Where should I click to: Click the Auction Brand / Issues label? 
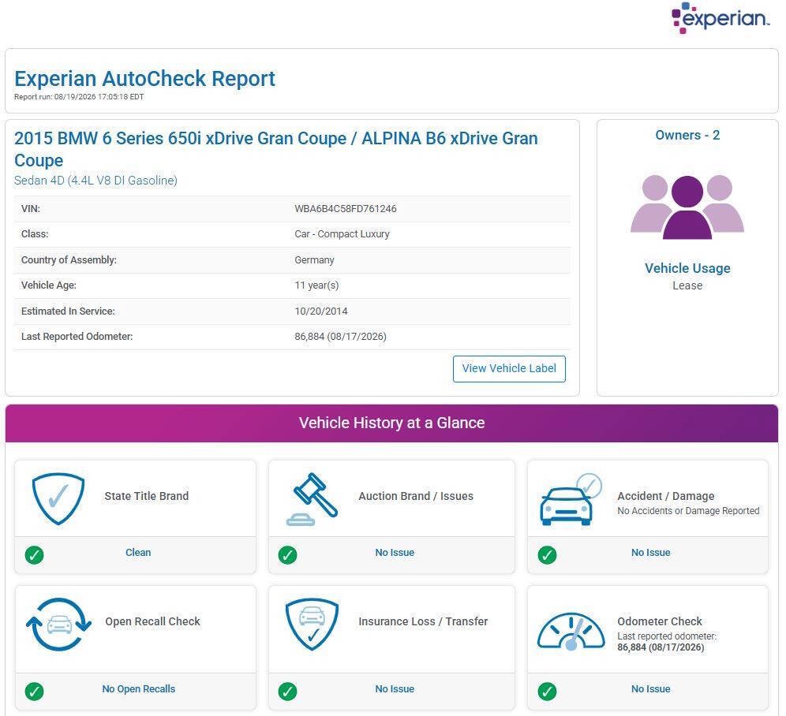(x=416, y=496)
